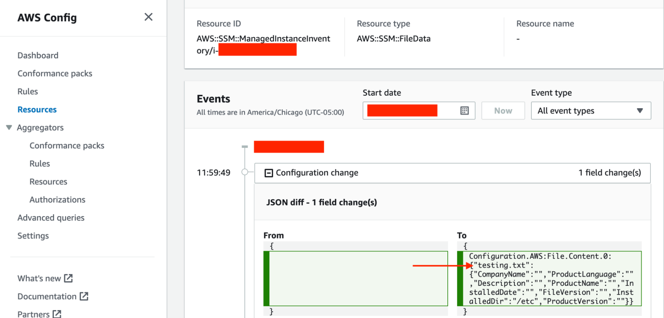Close the AWS Config side panel

148,17
